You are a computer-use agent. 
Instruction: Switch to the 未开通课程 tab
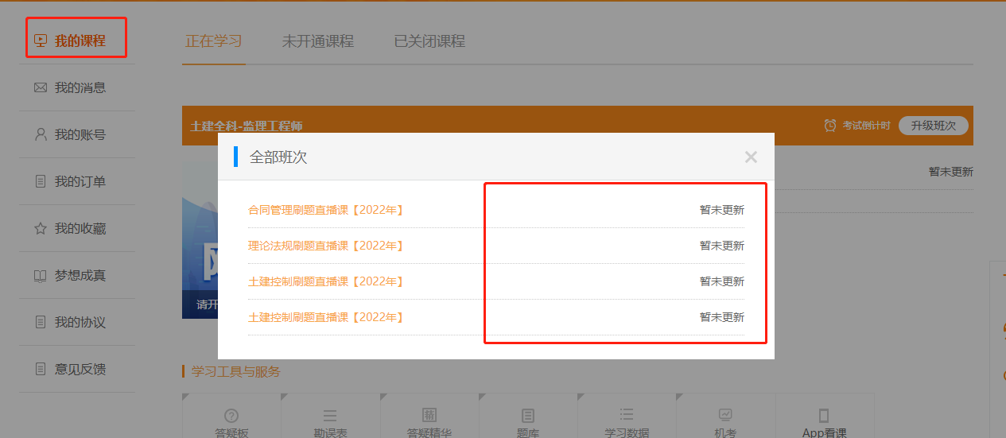point(317,41)
